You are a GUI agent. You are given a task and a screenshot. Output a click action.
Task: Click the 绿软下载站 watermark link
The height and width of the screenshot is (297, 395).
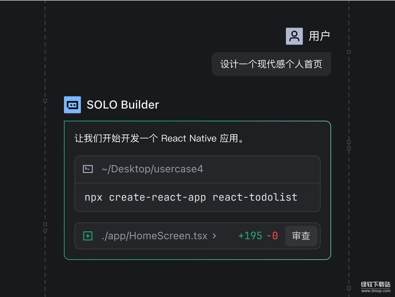pos(375,285)
